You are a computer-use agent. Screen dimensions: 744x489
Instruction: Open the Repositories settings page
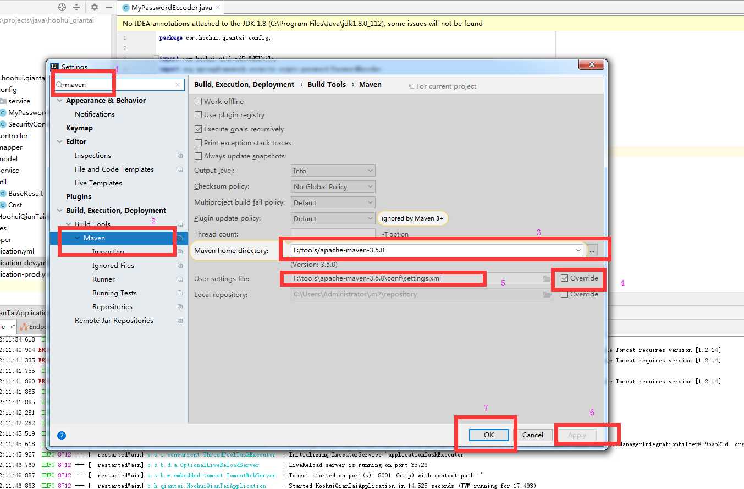coord(112,307)
